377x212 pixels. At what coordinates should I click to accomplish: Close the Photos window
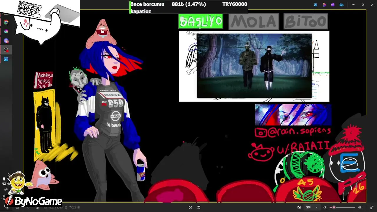372,5
